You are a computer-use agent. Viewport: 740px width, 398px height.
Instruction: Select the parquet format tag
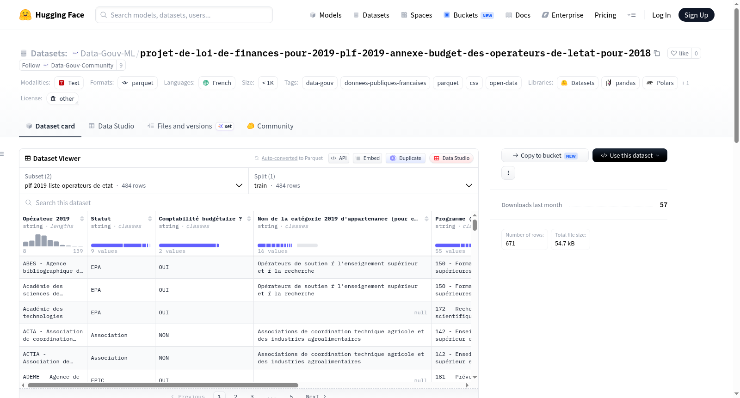[138, 83]
